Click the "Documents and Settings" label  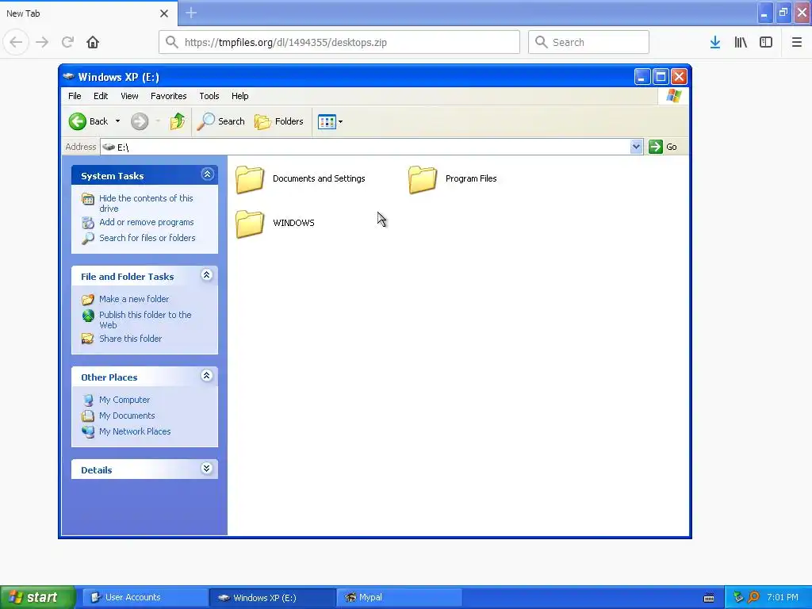click(319, 178)
